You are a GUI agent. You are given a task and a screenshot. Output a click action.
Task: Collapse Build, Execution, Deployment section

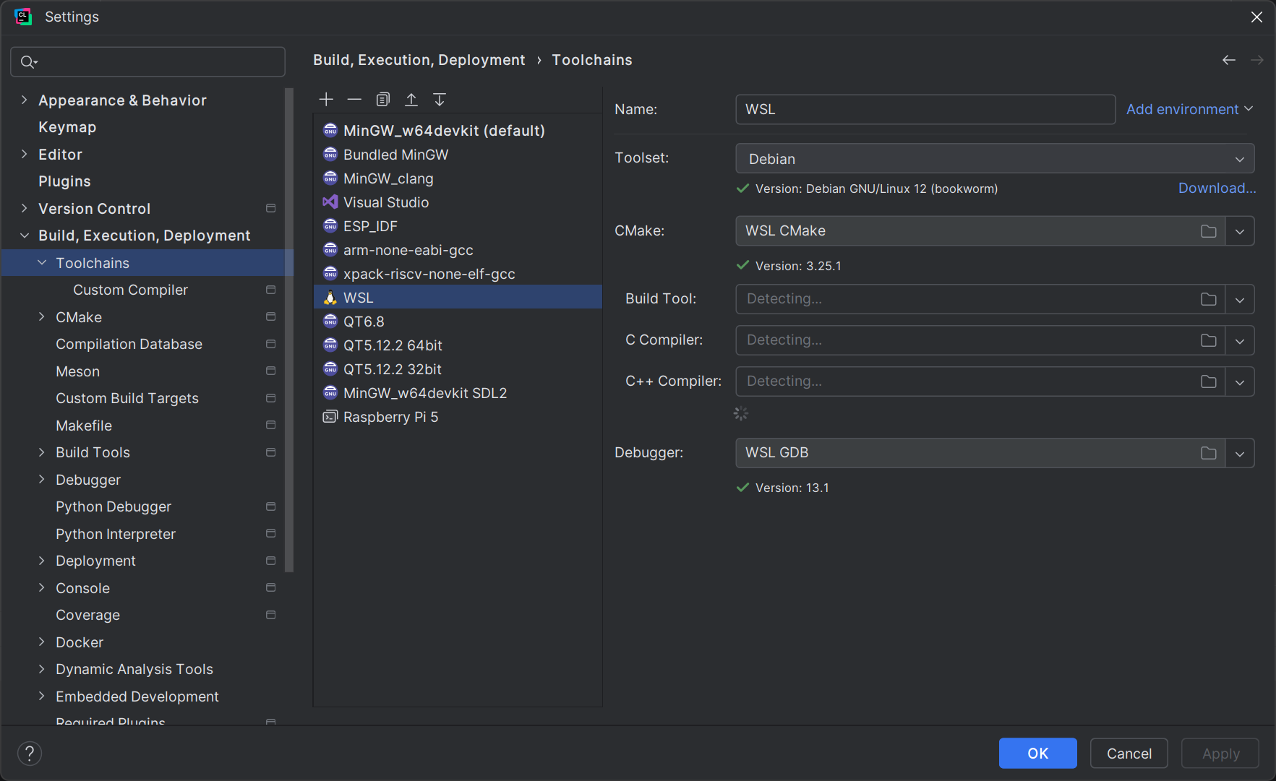25,236
